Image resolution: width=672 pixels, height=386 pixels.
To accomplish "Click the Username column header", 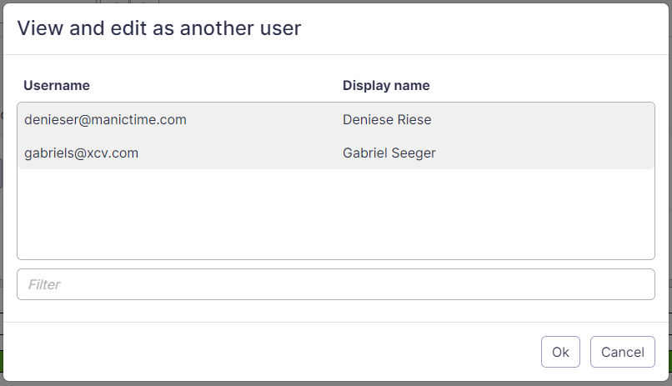I will click(x=57, y=85).
